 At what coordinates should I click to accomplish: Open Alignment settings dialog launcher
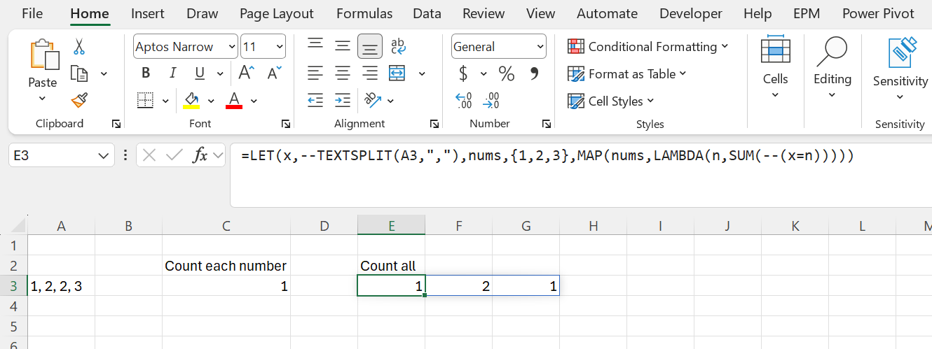click(434, 124)
